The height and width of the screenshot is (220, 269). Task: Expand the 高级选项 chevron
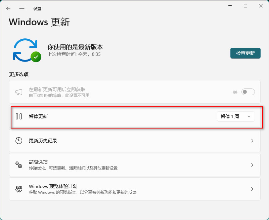click(x=252, y=165)
